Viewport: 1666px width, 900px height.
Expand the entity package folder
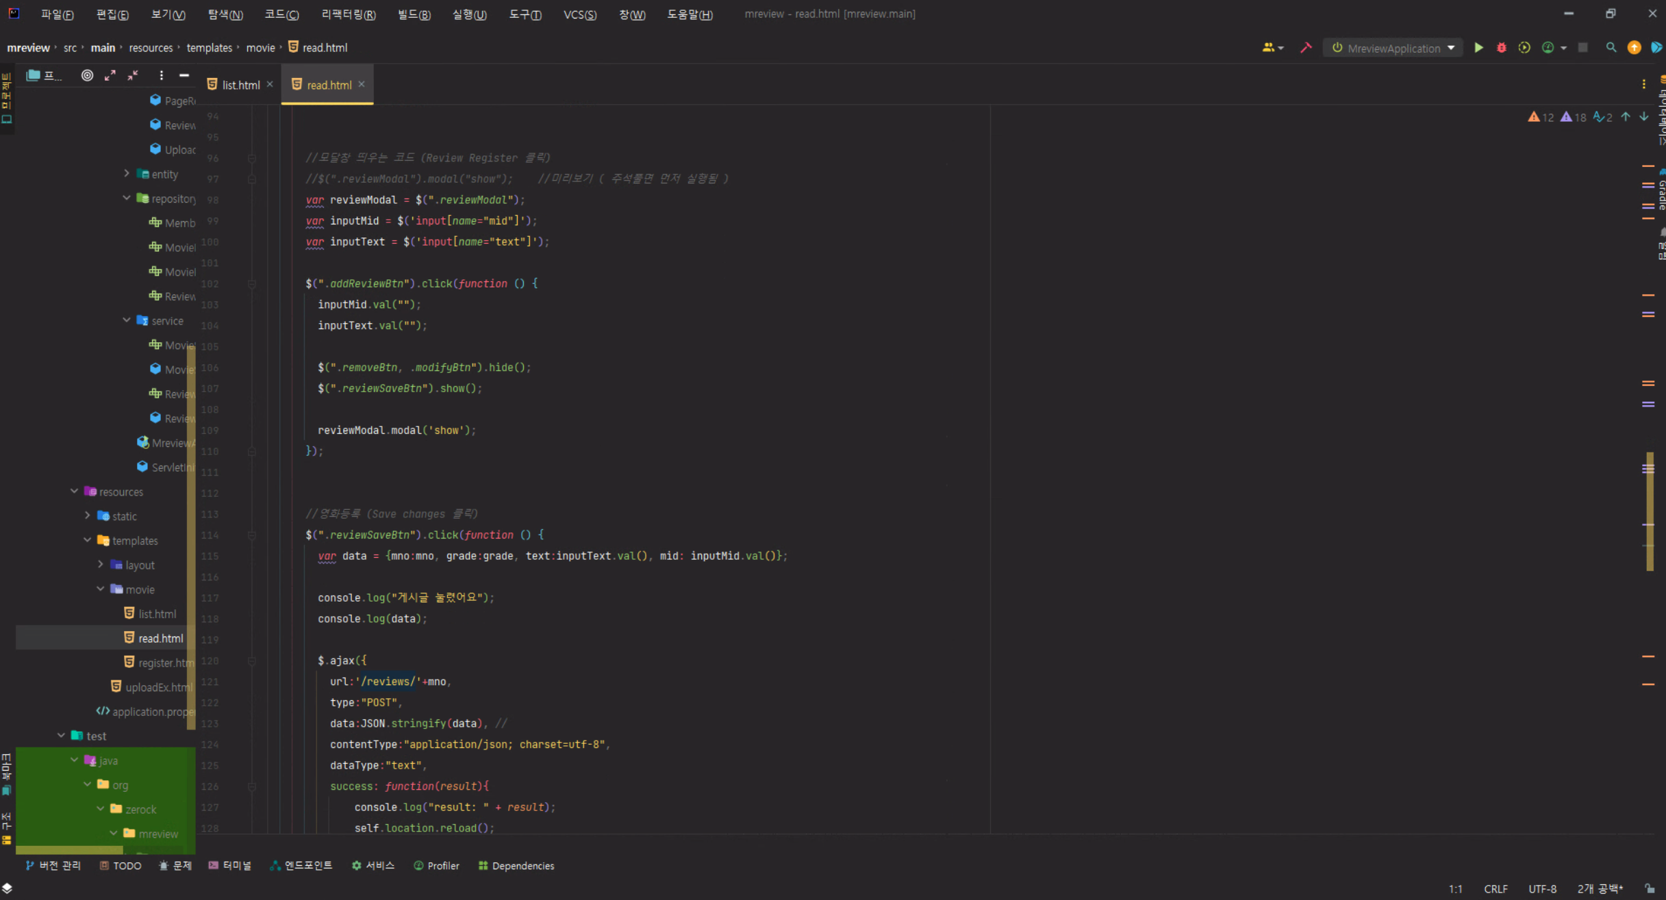tap(127, 174)
